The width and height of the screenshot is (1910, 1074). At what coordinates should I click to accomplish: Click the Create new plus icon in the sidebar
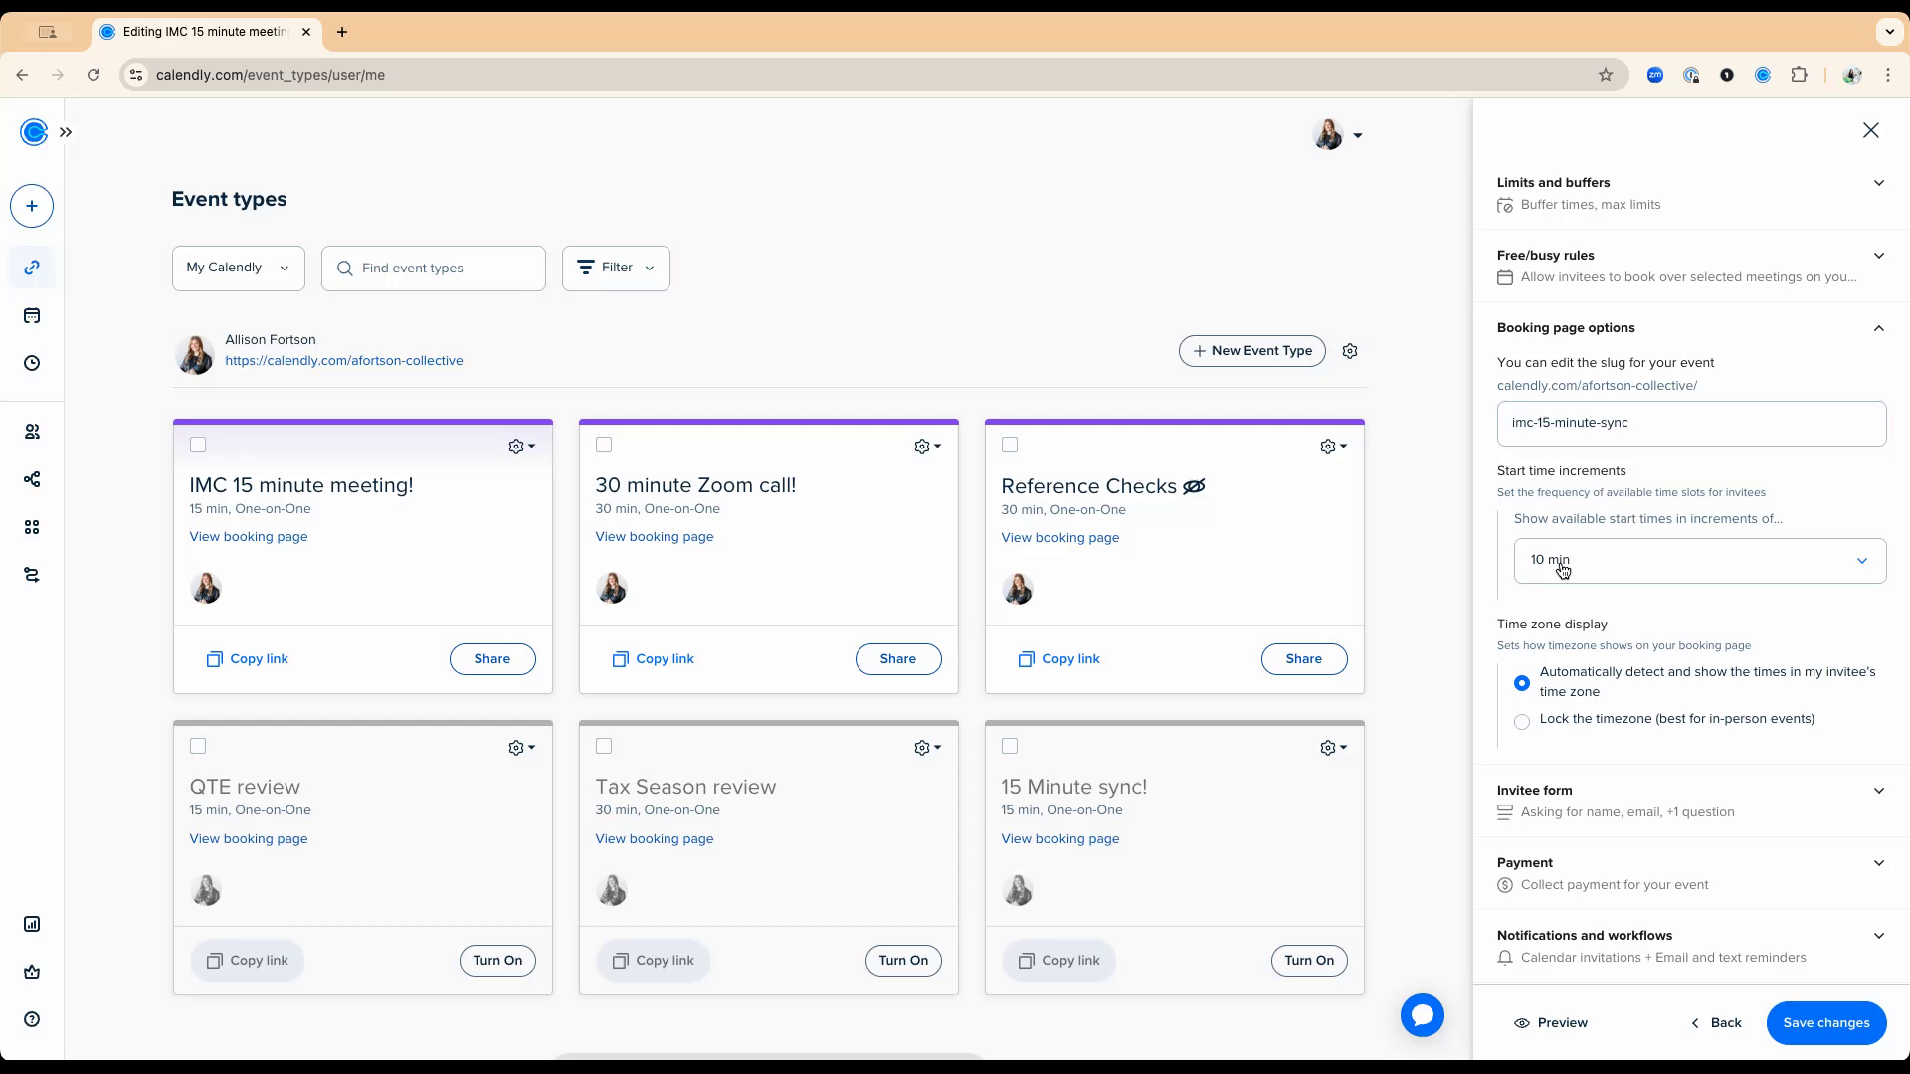tap(32, 206)
